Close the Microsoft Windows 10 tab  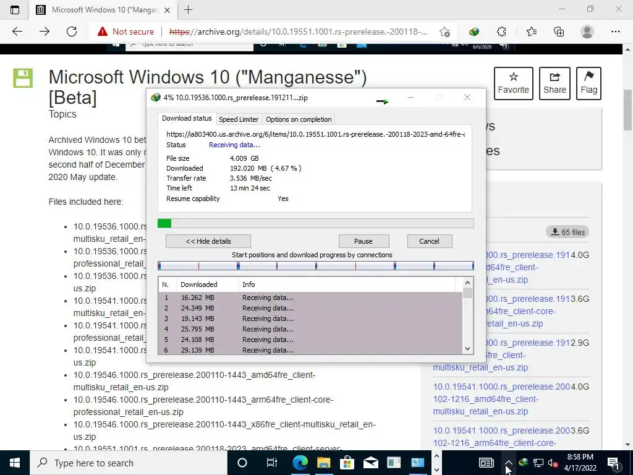[168, 10]
